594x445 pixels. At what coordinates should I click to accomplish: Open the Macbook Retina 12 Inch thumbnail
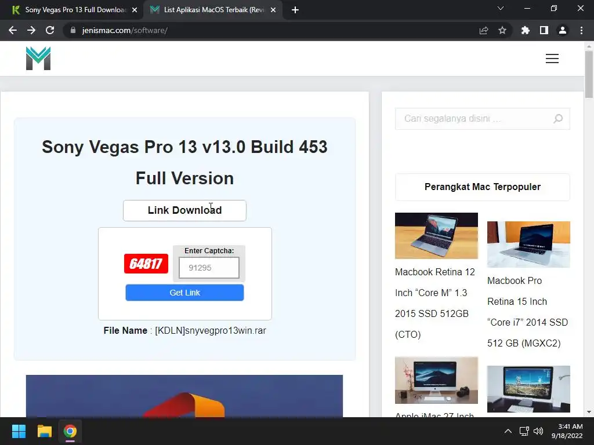point(436,236)
